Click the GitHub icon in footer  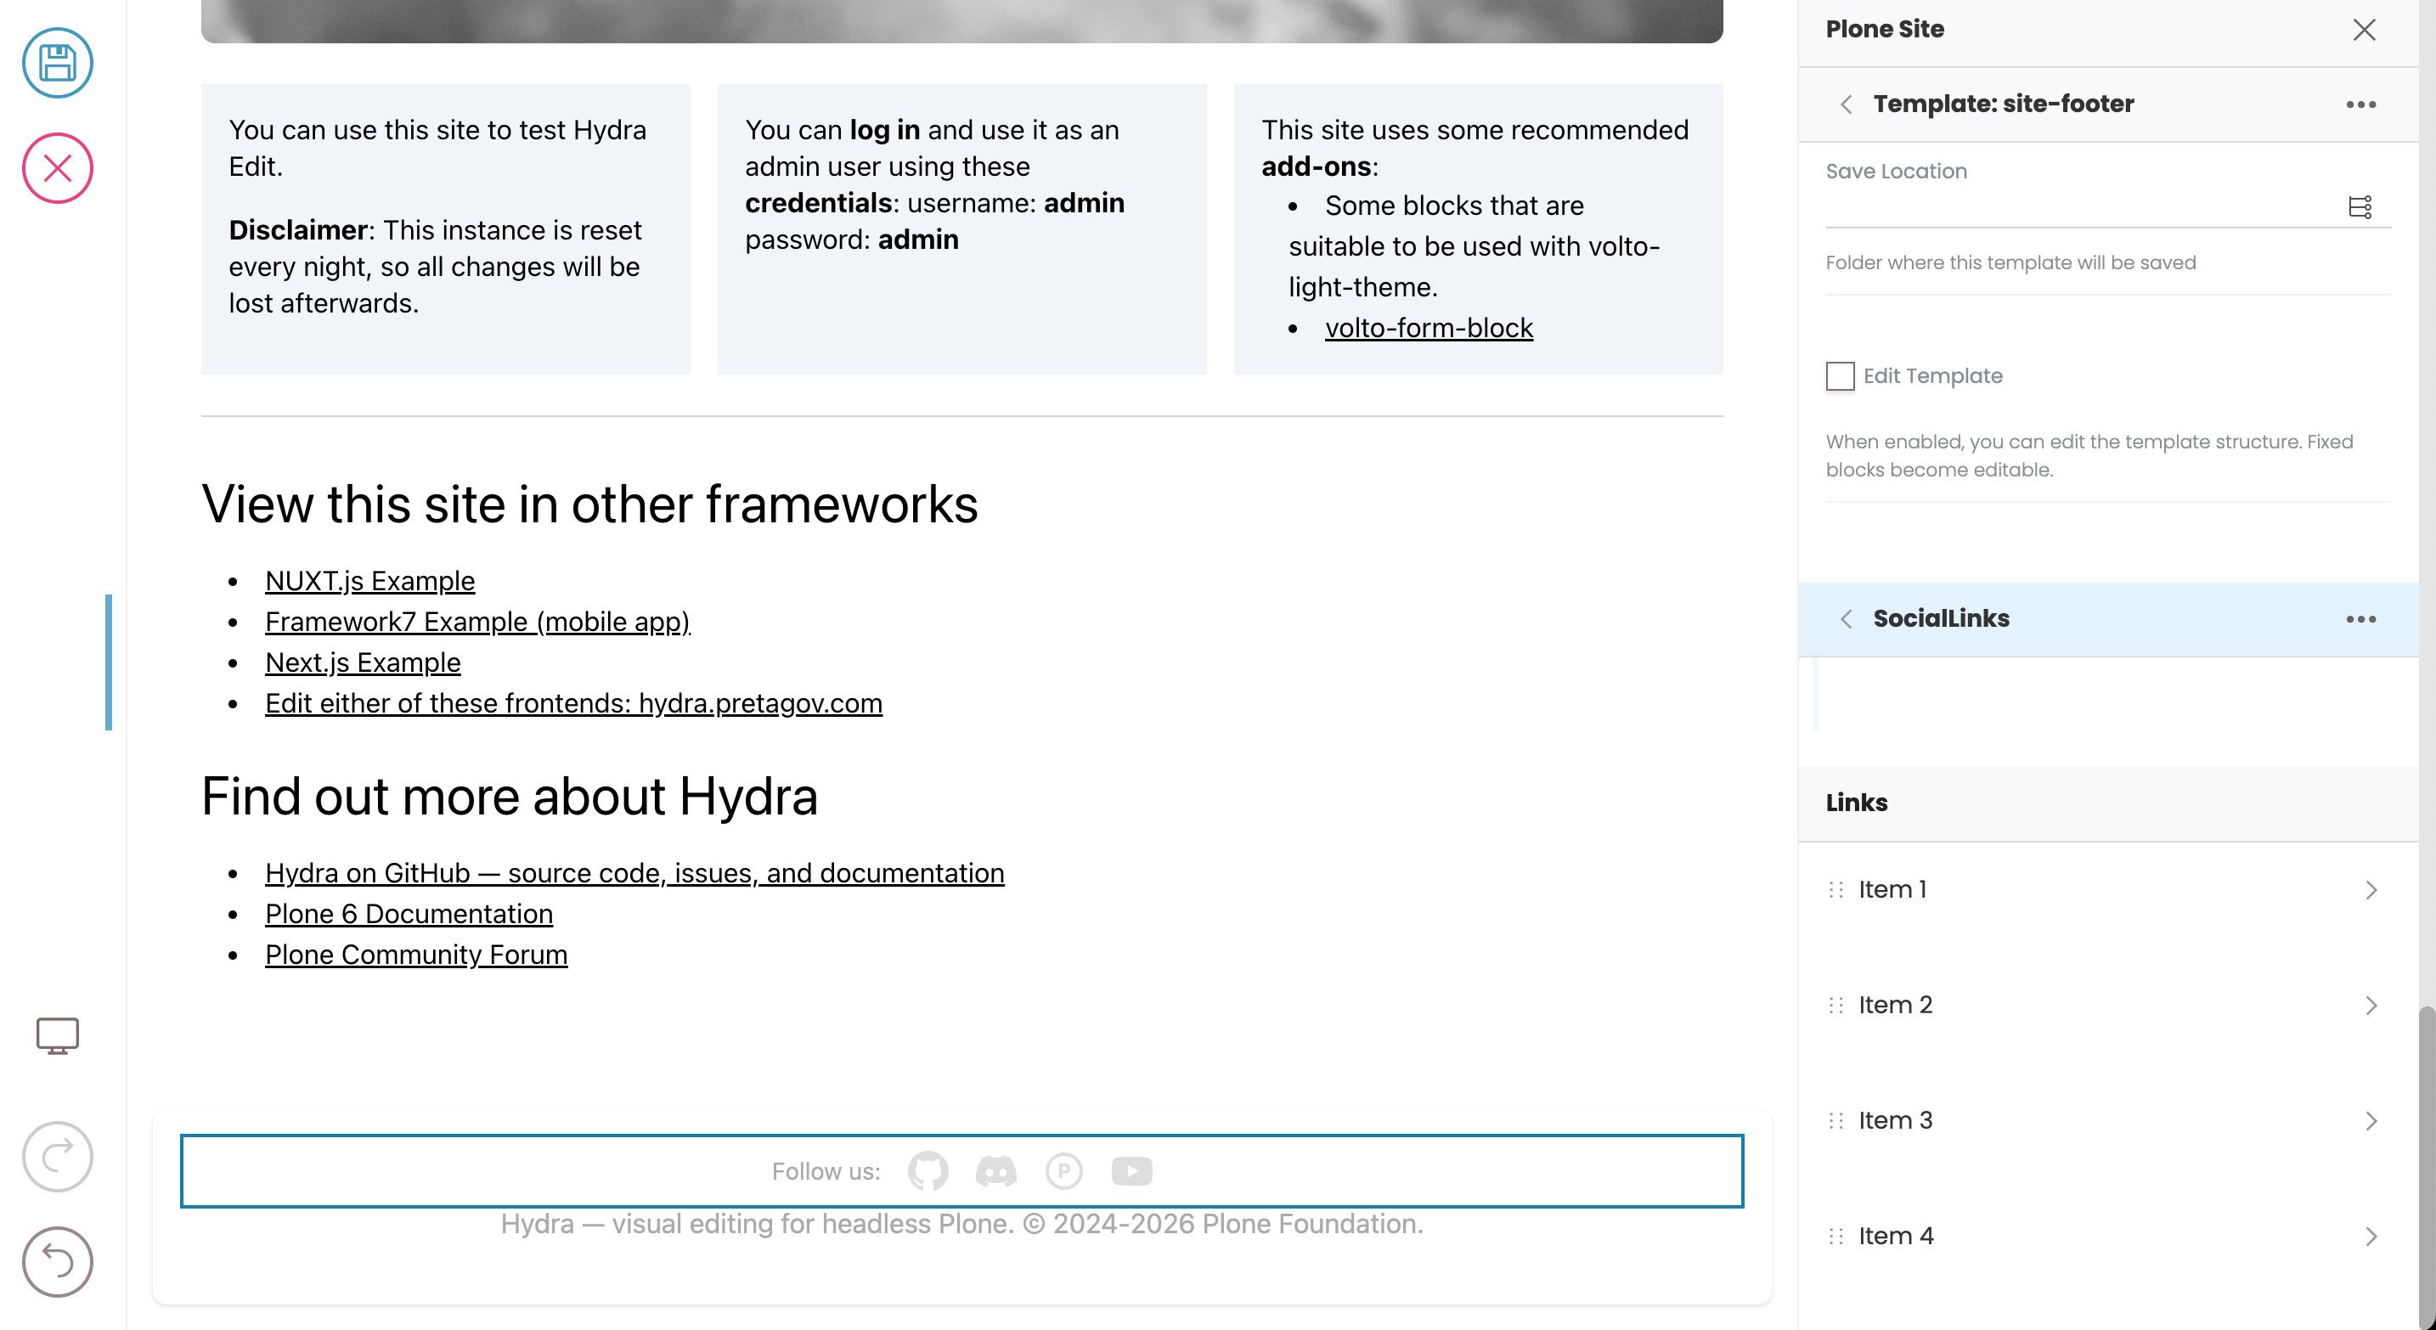(928, 1171)
